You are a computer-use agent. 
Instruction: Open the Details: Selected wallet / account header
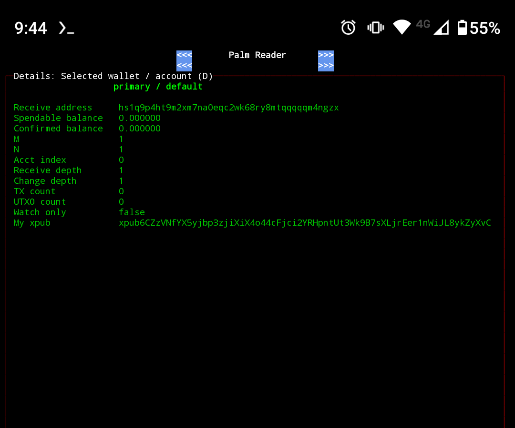pos(113,76)
